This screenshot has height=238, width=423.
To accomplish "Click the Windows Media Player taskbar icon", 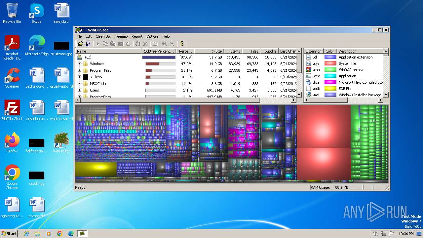I will [49, 234].
